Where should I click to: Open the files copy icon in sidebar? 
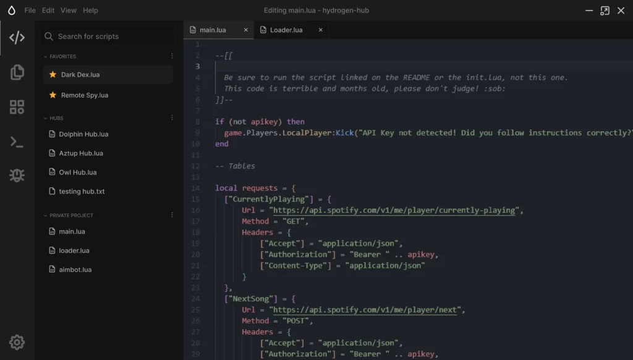(17, 72)
